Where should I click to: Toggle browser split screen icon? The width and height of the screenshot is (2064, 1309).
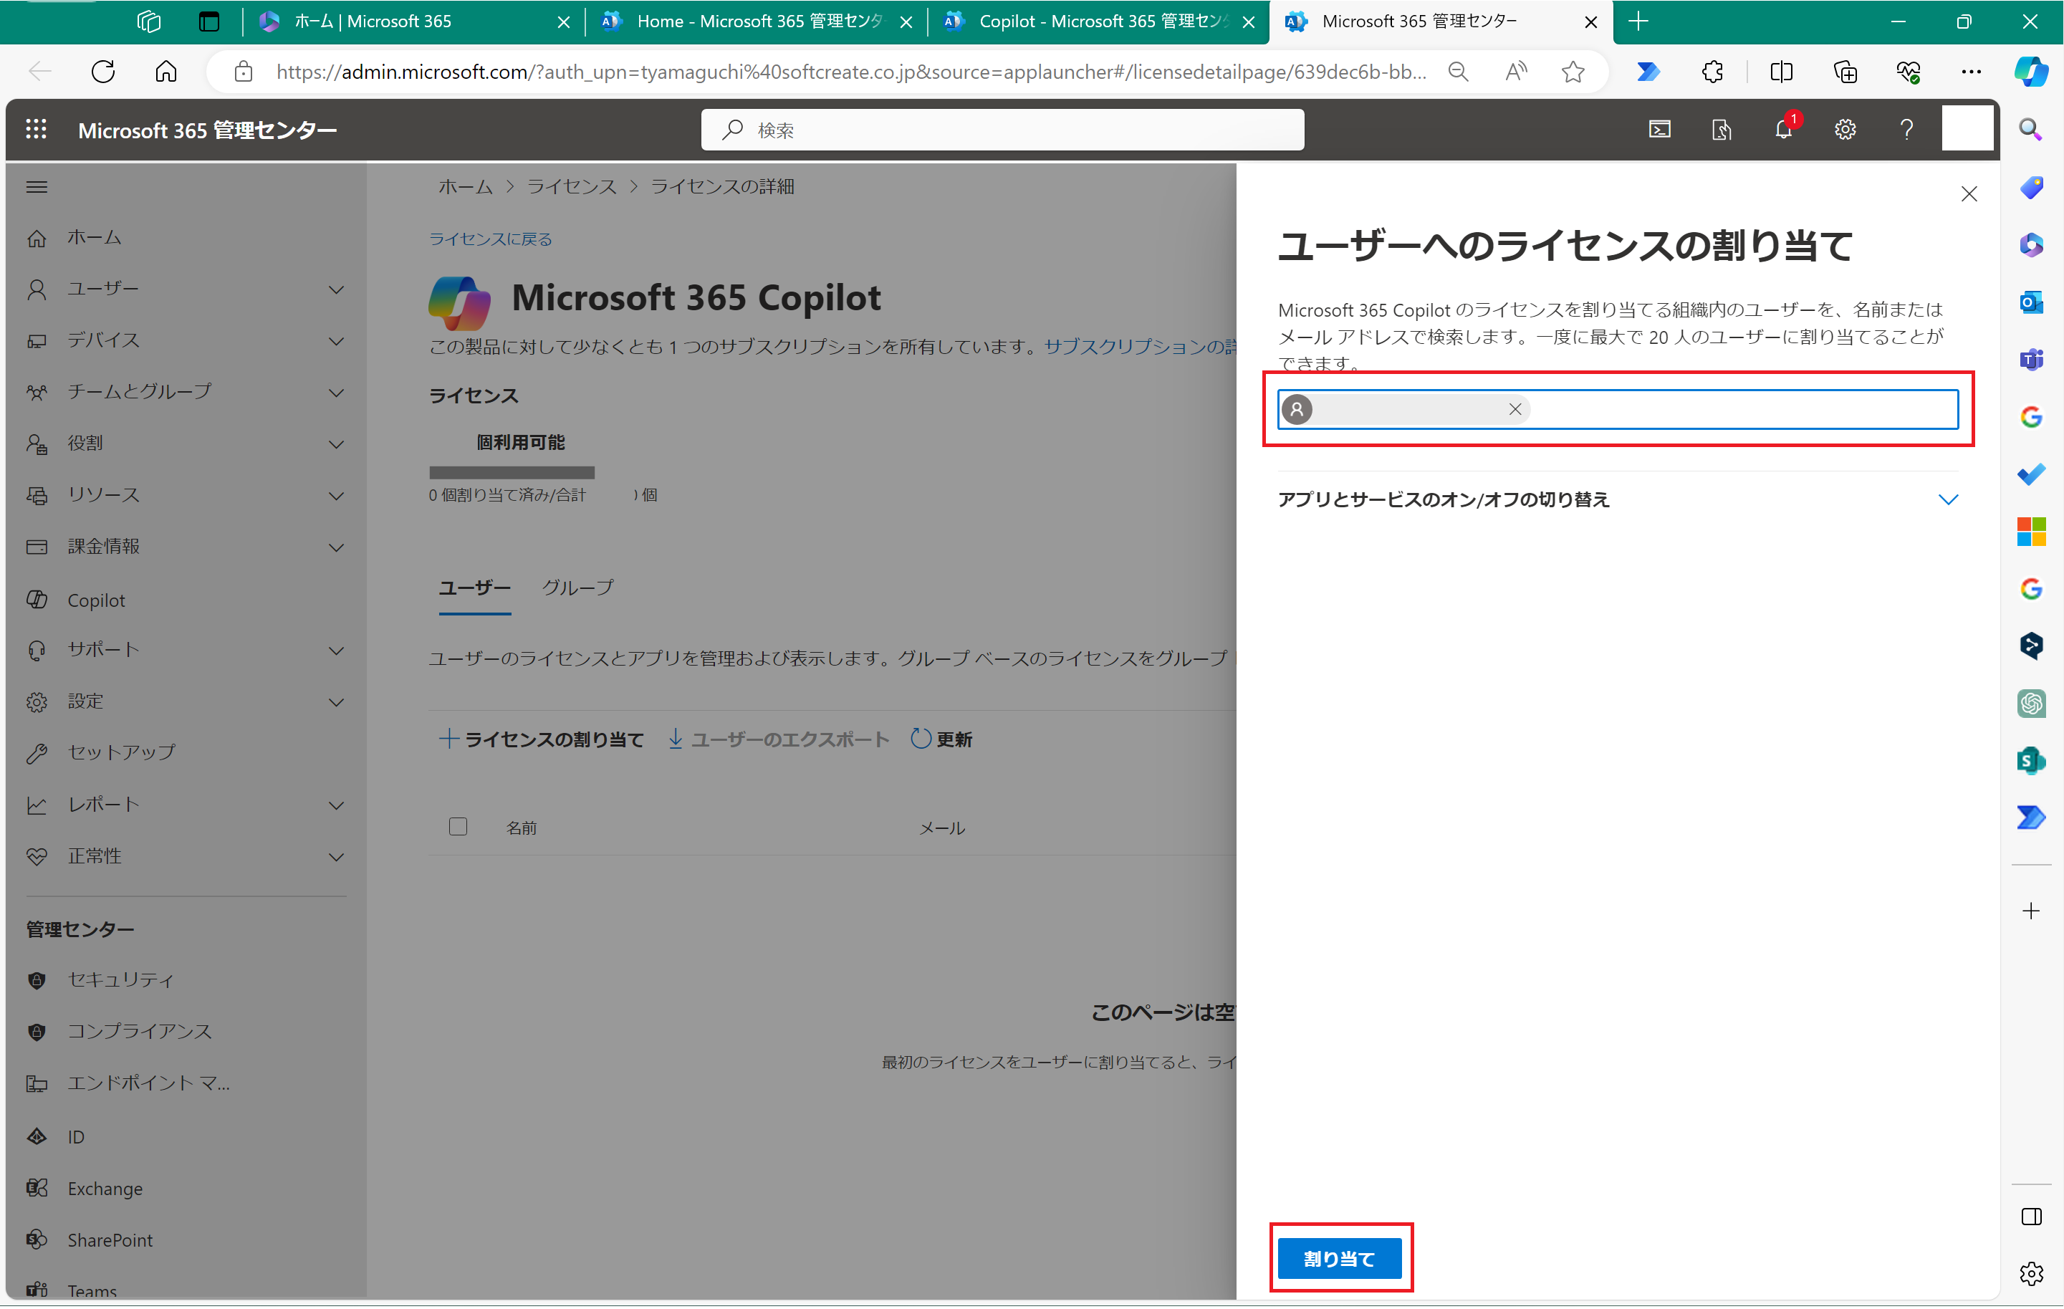click(x=1781, y=71)
